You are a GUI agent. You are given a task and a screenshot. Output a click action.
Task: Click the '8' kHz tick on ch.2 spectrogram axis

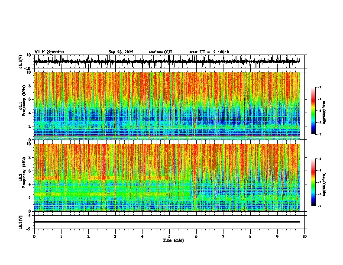tap(30, 158)
